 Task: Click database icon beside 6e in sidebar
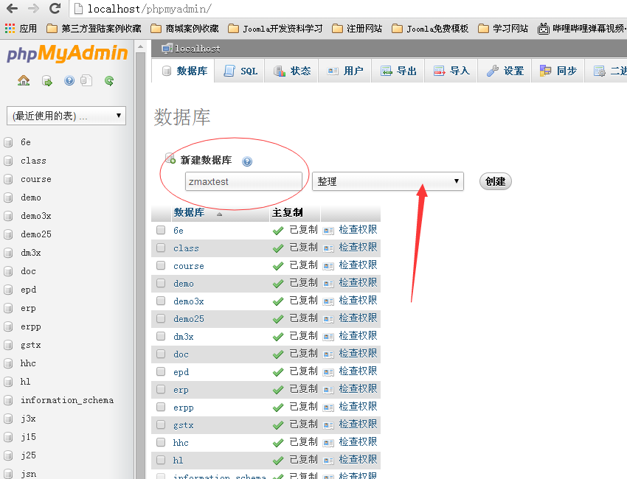point(8,142)
